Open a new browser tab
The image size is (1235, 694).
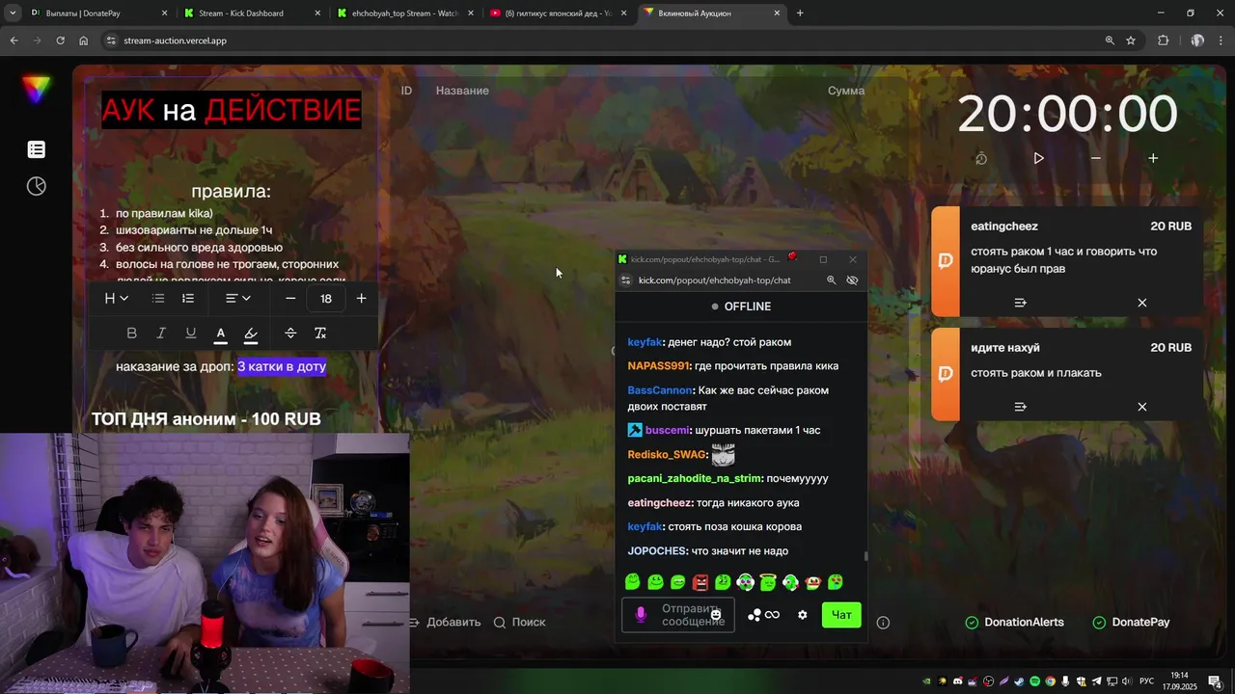pyautogui.click(x=800, y=13)
